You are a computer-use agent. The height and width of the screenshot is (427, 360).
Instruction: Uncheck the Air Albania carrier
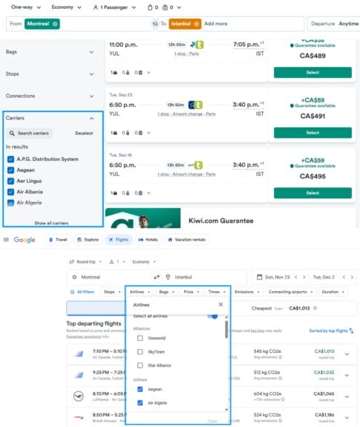click(10, 192)
